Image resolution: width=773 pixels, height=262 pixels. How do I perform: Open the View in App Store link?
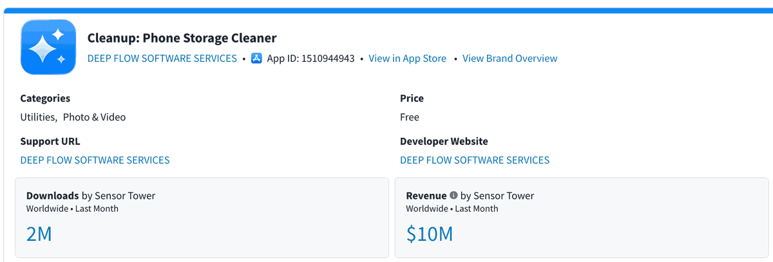(x=407, y=59)
